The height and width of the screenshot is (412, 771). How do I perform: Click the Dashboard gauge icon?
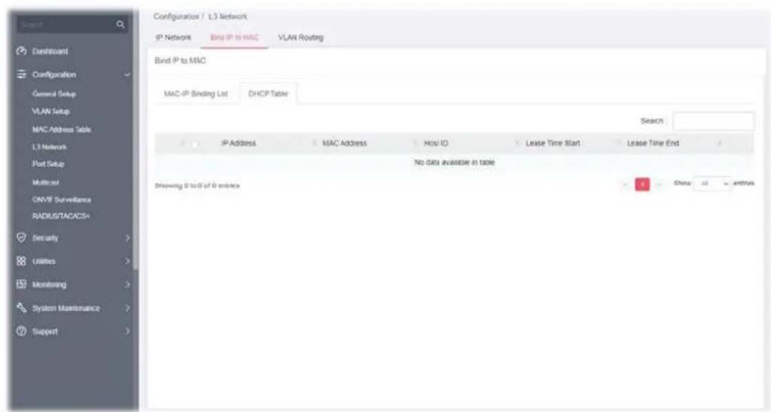21,51
